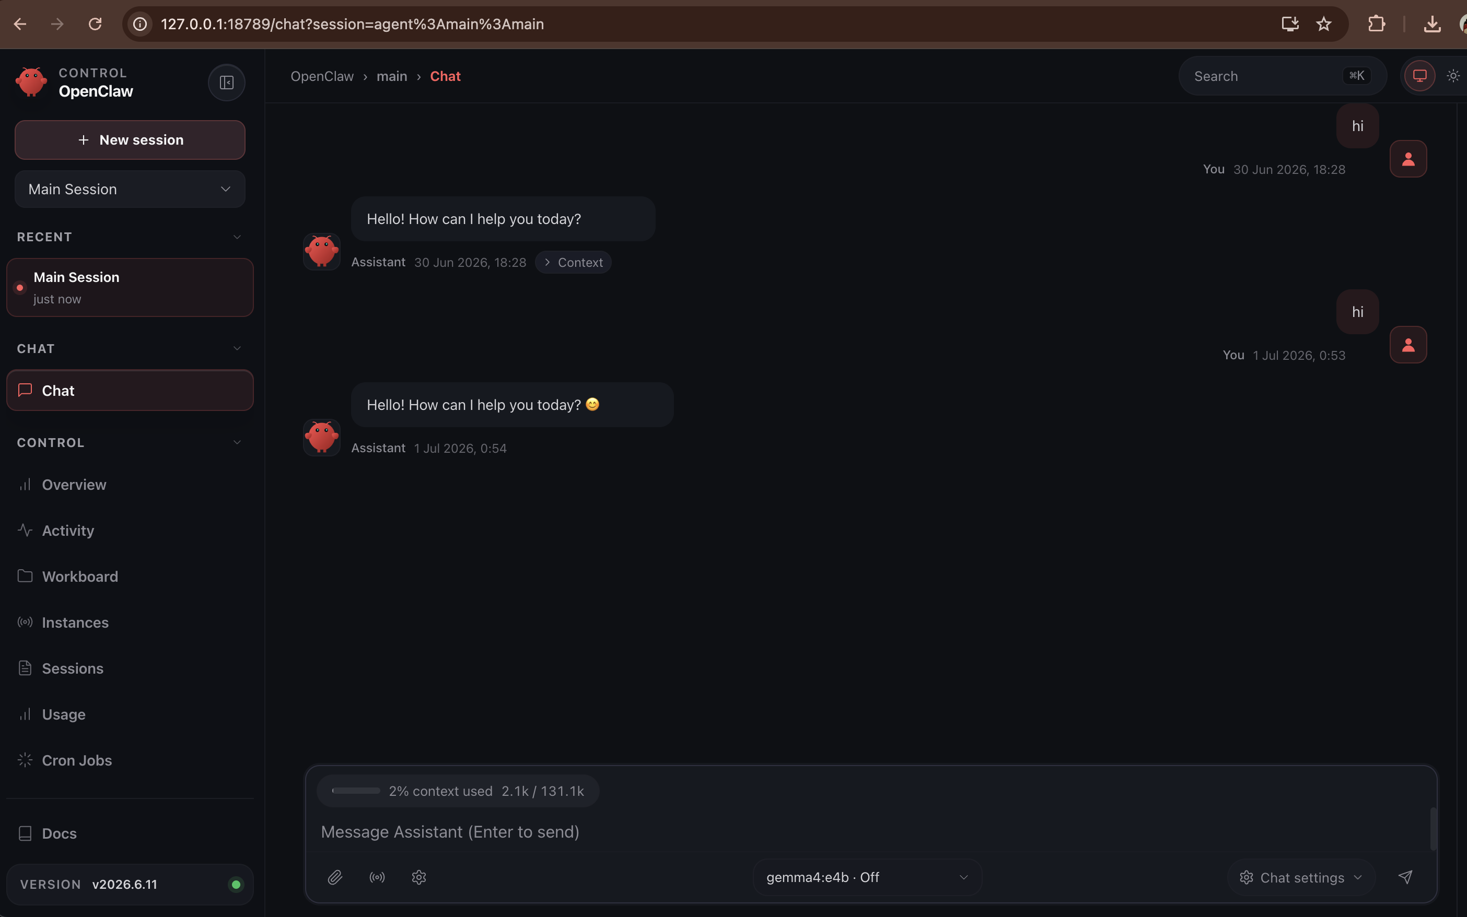
Task: Open the Main Session dropdown selector
Action: tap(130, 189)
